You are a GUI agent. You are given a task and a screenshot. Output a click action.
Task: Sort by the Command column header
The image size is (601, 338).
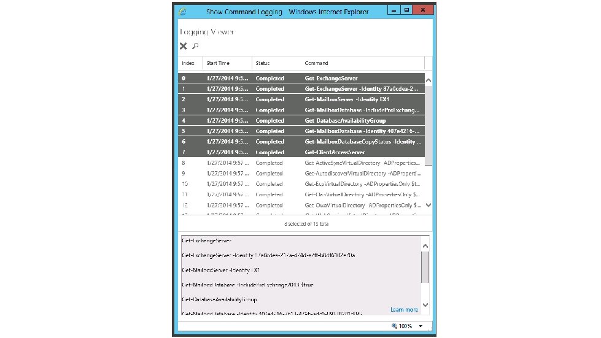coord(316,63)
